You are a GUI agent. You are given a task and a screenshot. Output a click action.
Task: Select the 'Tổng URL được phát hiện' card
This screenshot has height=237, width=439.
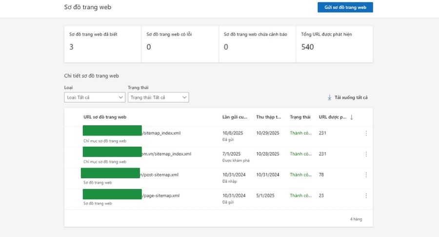tap(334, 44)
